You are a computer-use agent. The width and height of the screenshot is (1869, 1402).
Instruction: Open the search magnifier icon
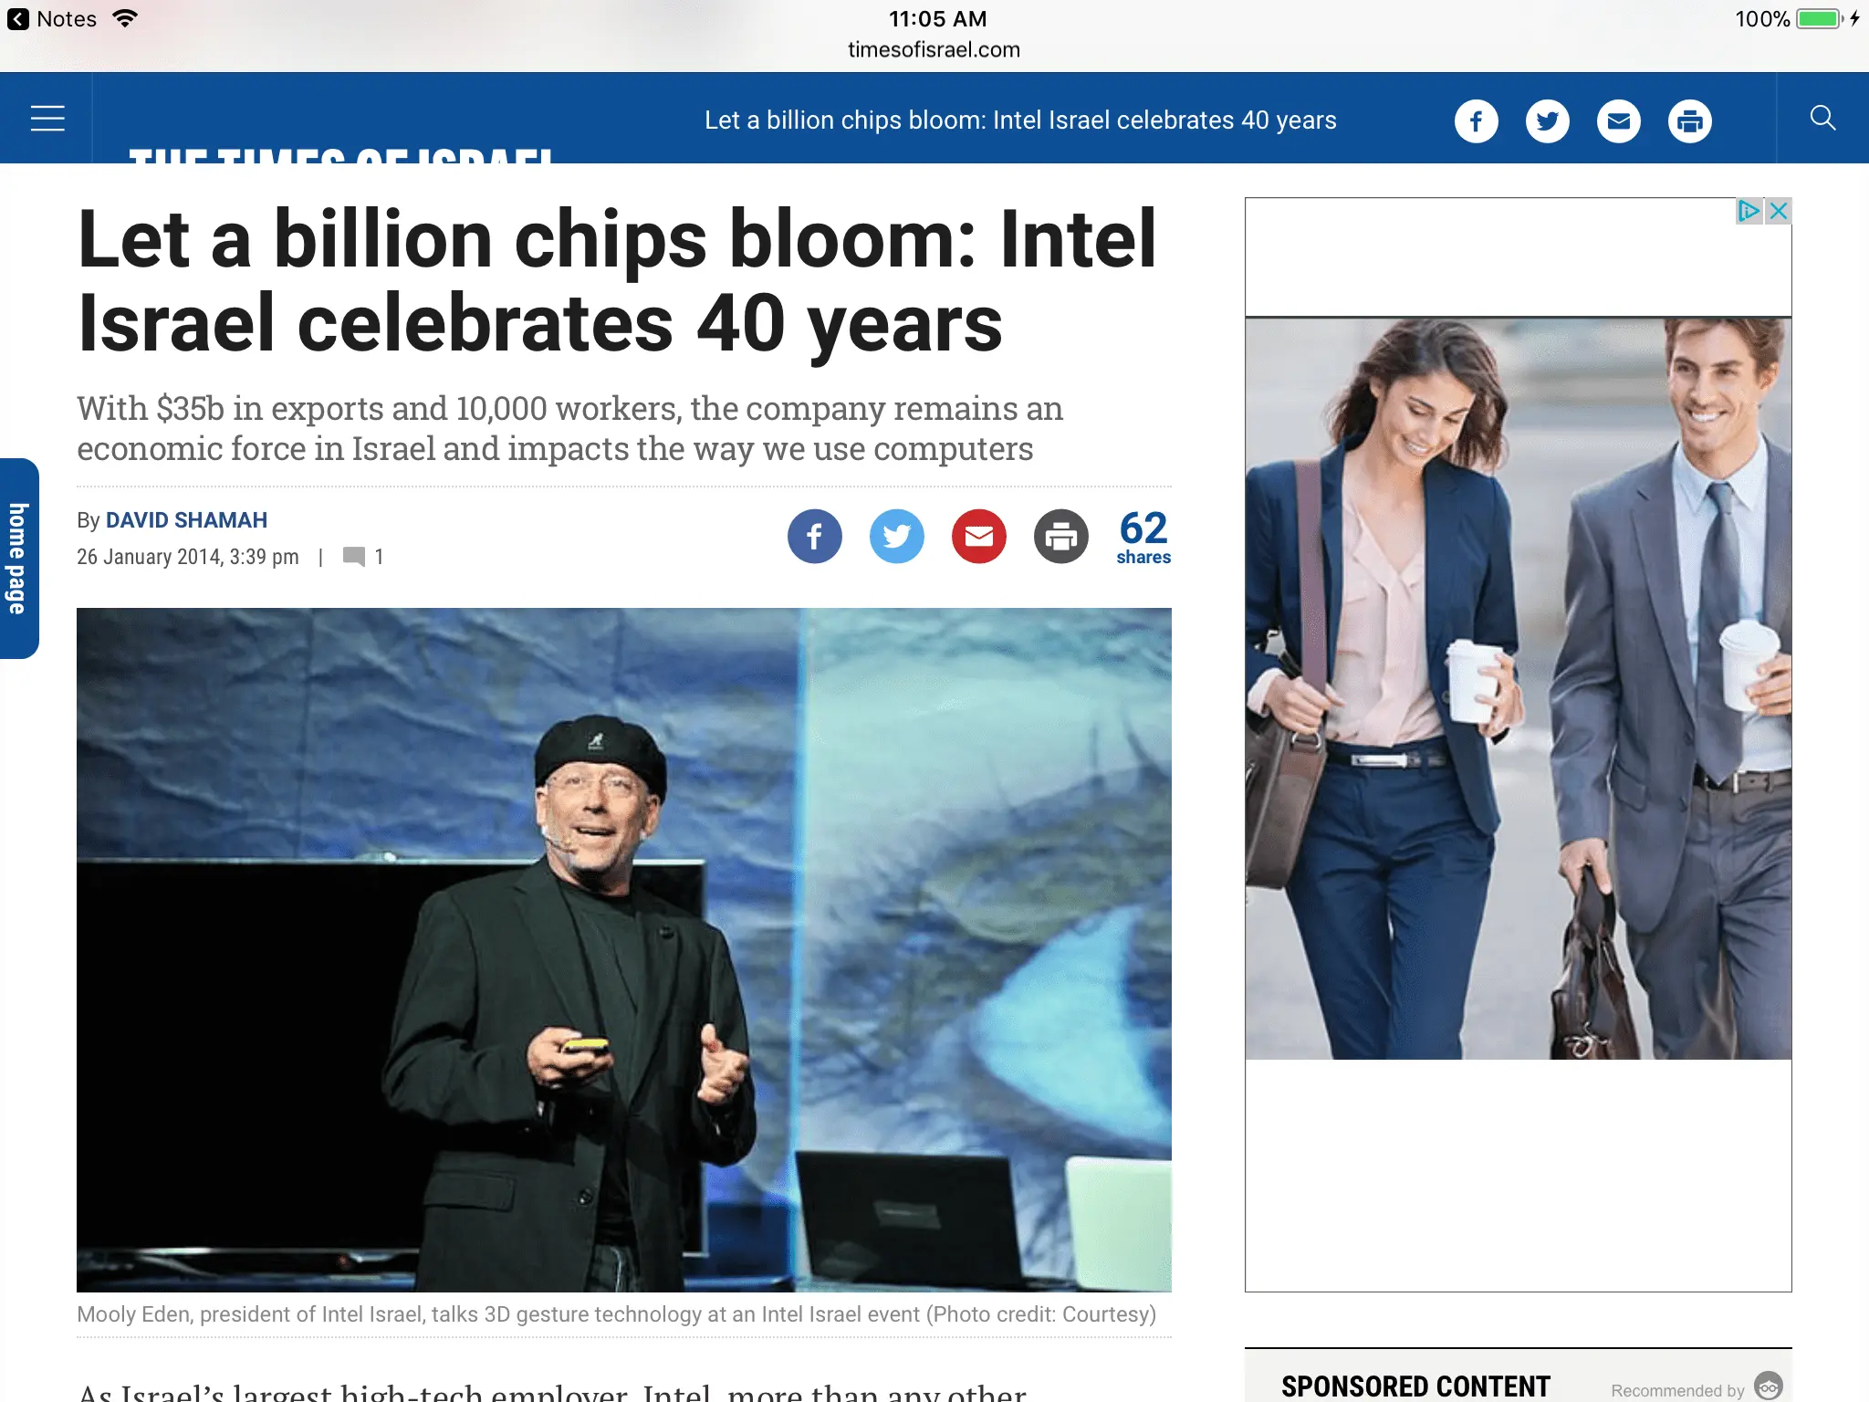pyautogui.click(x=1822, y=118)
